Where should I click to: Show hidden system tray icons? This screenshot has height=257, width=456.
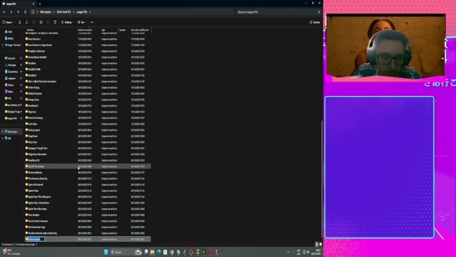pyautogui.click(x=288, y=252)
